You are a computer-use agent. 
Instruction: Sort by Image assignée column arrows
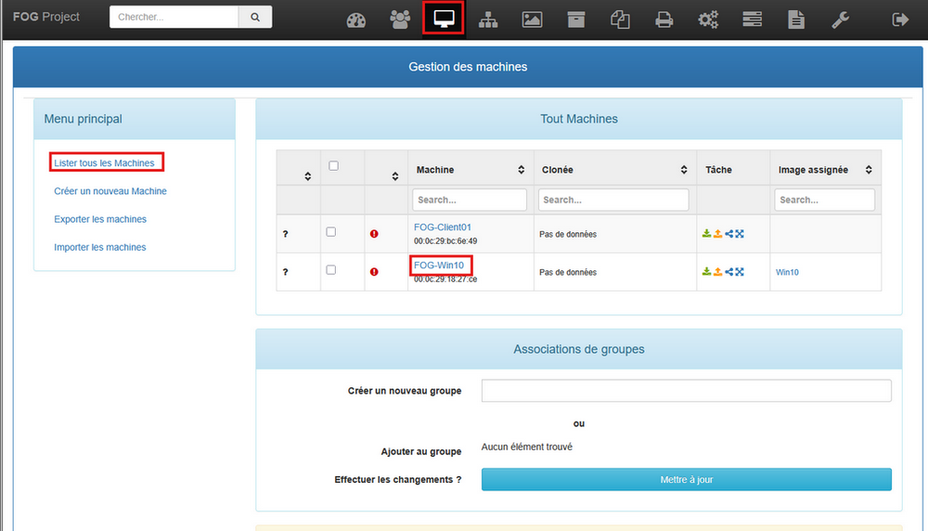tap(869, 170)
